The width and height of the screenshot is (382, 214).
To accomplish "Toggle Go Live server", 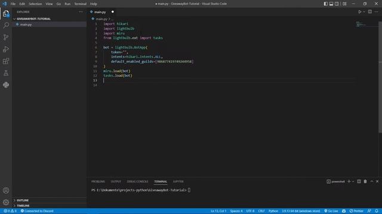I will 331,211.
